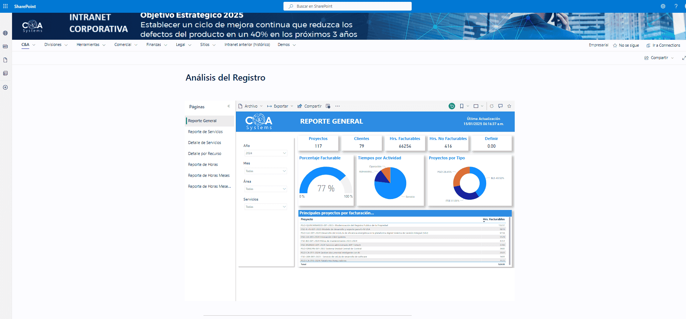Click the expand page arrow icon top right
This screenshot has width=686, height=319.
click(x=684, y=58)
